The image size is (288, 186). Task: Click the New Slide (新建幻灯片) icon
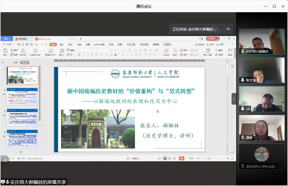tap(51, 51)
